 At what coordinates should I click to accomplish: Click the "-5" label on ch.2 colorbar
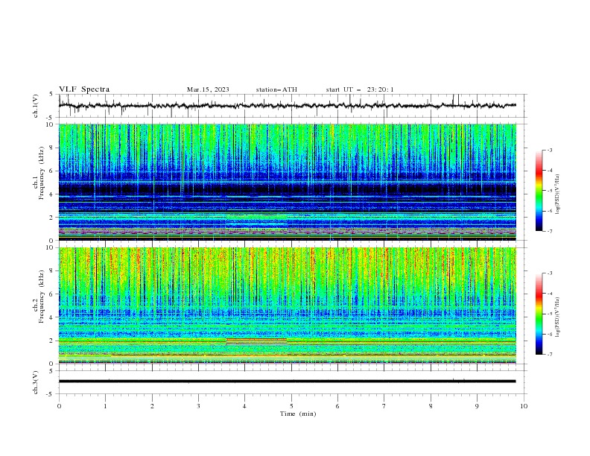pos(549,314)
